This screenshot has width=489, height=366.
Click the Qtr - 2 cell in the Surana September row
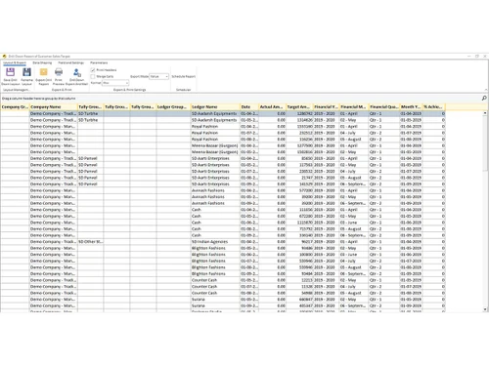(x=384, y=305)
